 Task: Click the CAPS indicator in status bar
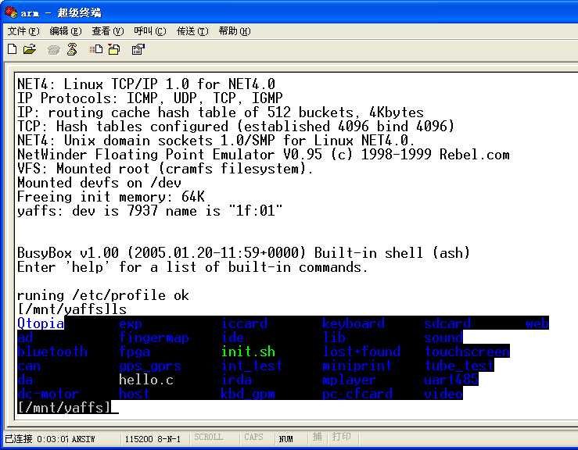(253, 437)
